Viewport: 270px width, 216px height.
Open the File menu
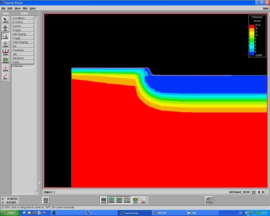tap(3, 8)
